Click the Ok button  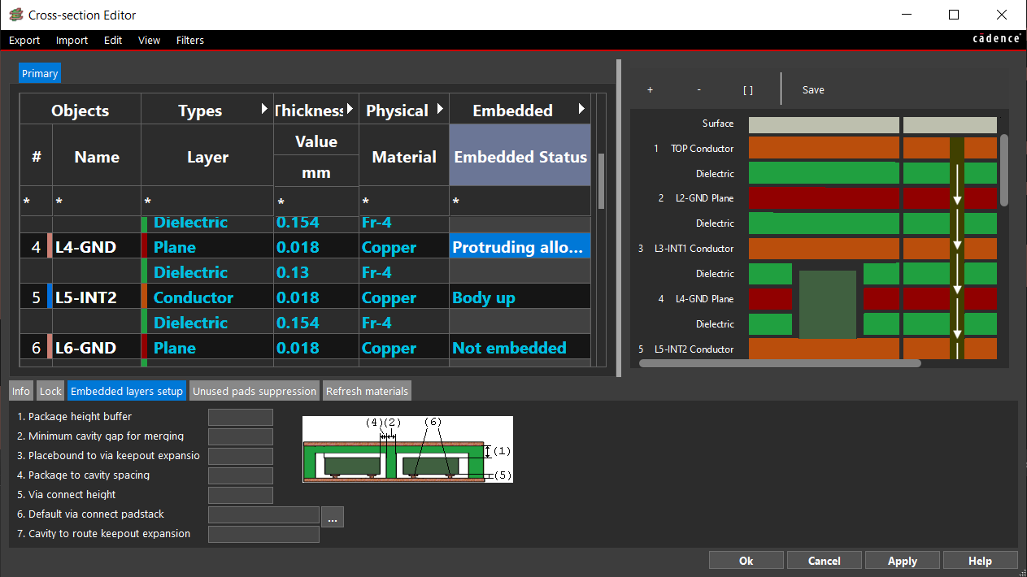point(746,561)
